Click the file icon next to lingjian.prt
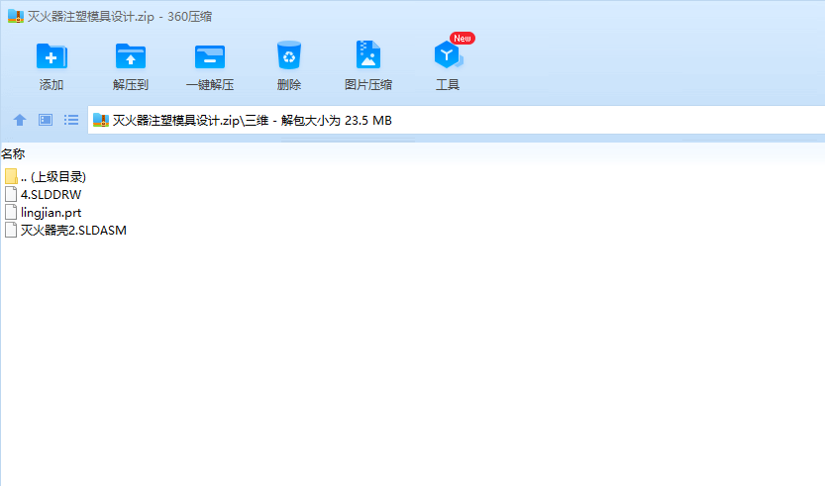825x486 pixels. tap(11, 212)
